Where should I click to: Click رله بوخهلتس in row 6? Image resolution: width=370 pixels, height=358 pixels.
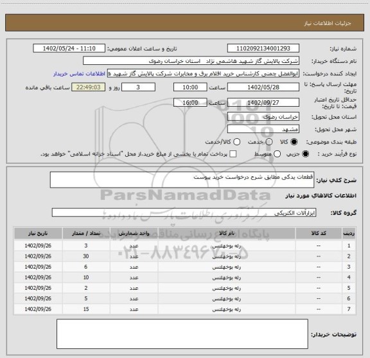(227, 299)
